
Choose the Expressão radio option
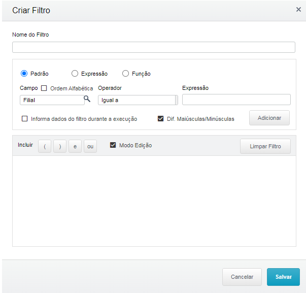(x=75, y=74)
